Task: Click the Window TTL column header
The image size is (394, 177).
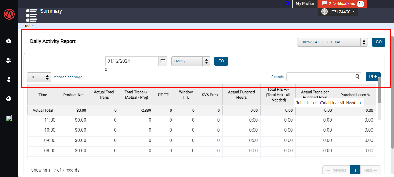Action: click(x=186, y=95)
